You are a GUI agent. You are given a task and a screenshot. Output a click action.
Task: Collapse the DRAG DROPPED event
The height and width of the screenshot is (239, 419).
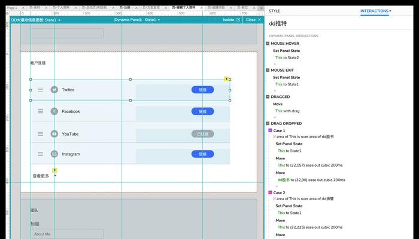tap(268, 123)
